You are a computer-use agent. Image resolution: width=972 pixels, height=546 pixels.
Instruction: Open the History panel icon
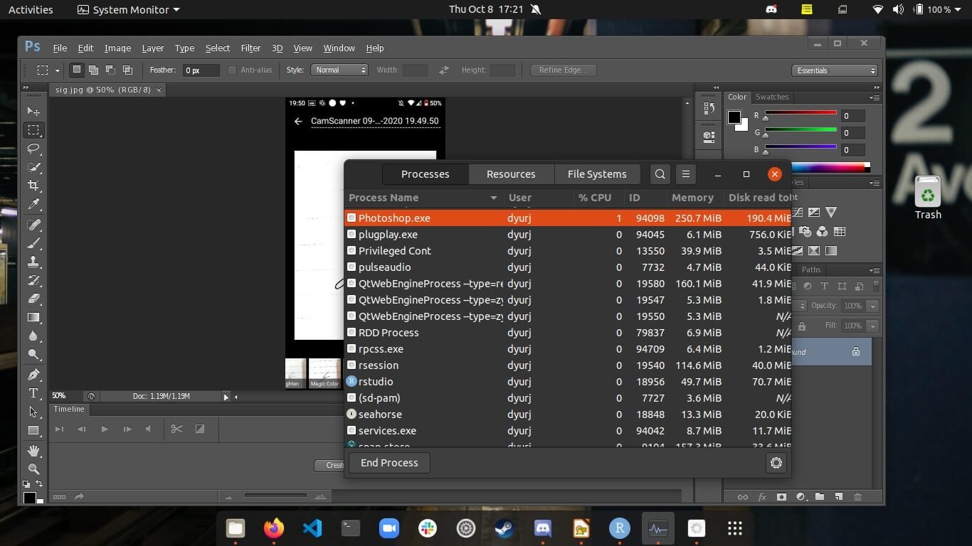point(709,108)
